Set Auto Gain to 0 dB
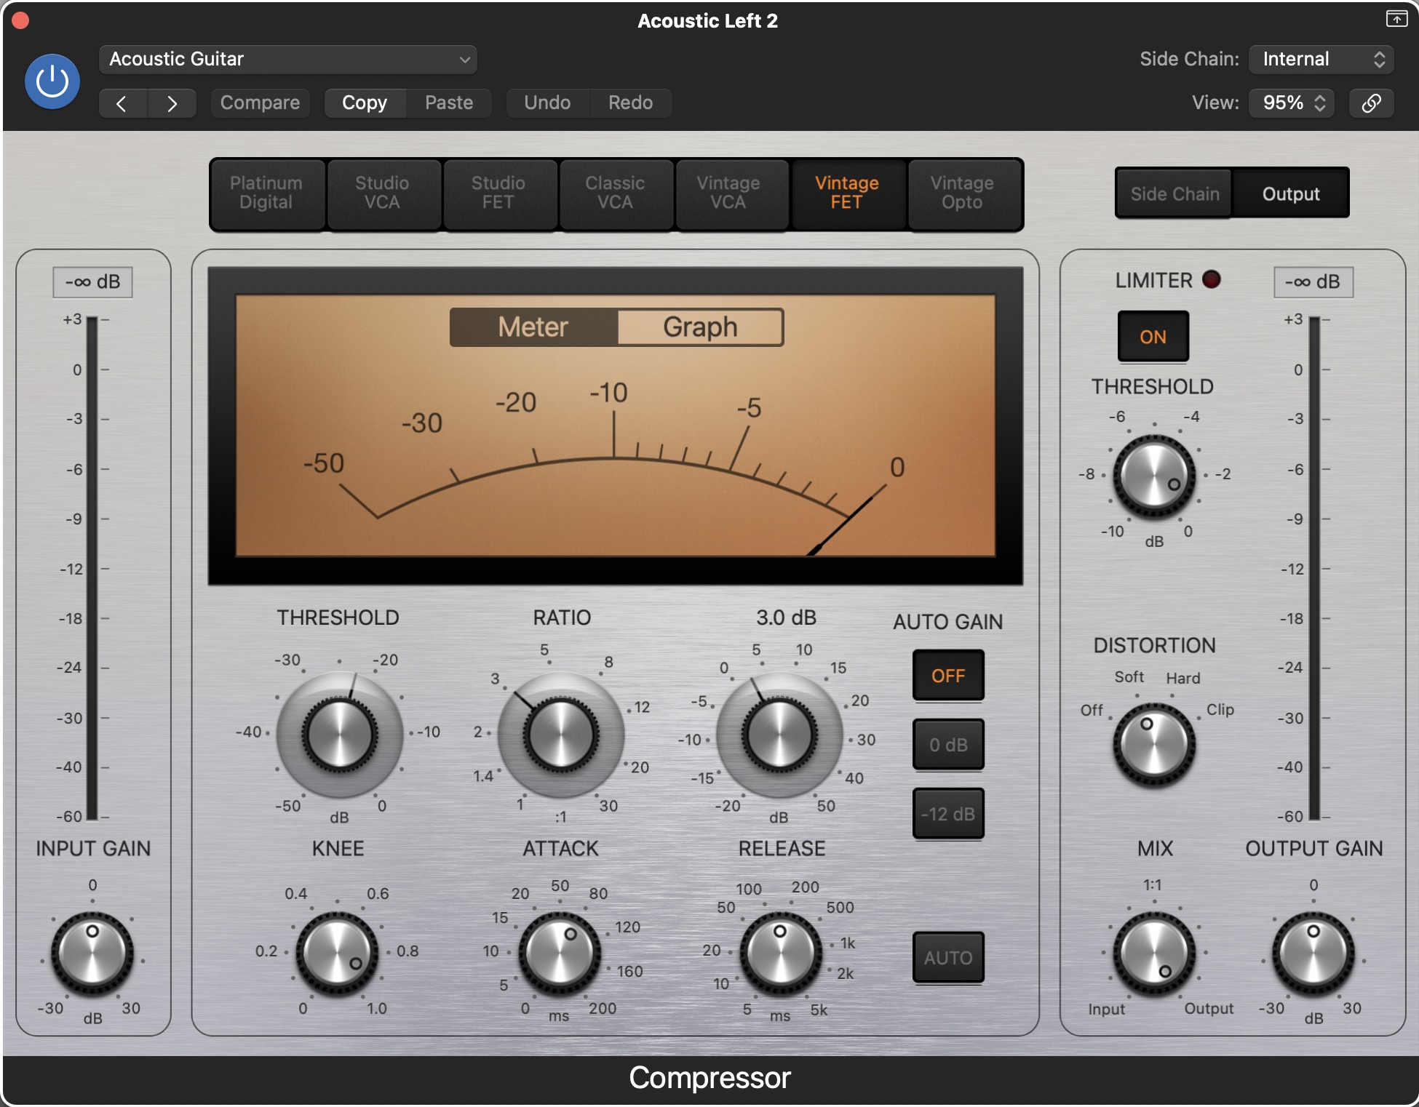Viewport: 1419px width, 1107px height. coord(948,745)
